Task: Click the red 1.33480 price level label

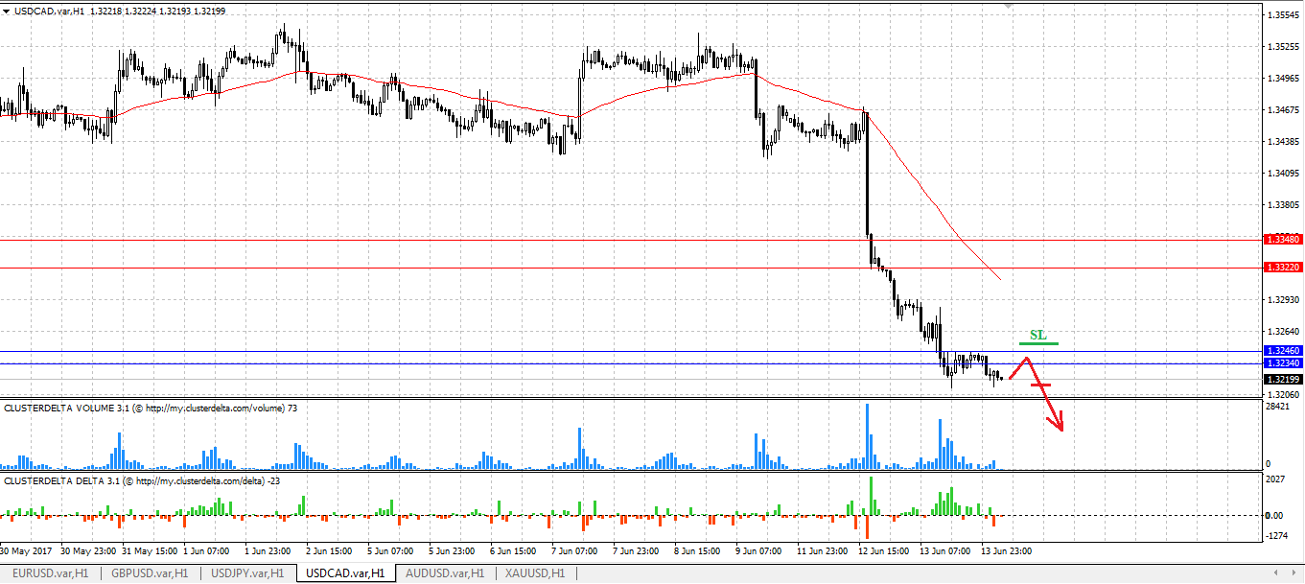Action: pyautogui.click(x=1282, y=239)
